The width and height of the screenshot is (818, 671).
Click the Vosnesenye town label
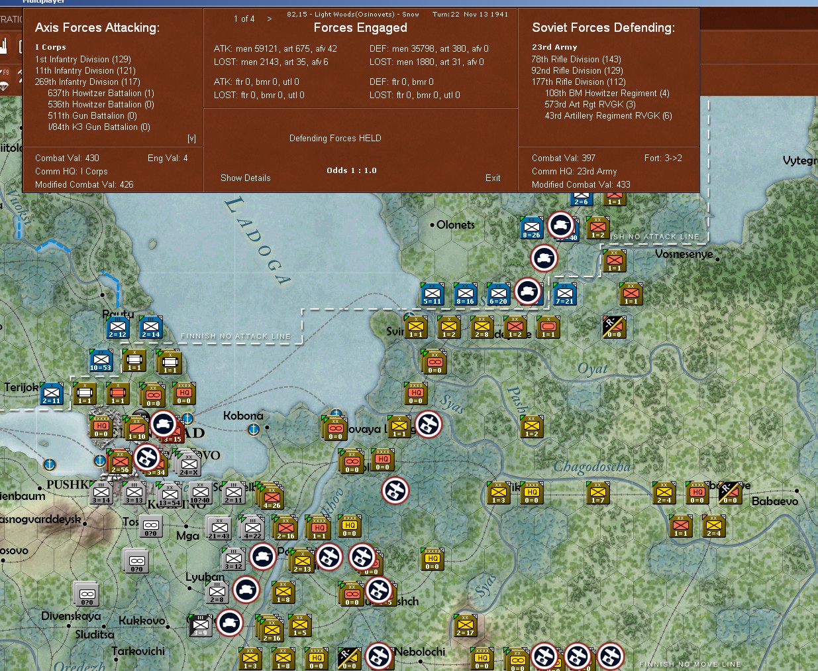pyautogui.click(x=684, y=254)
